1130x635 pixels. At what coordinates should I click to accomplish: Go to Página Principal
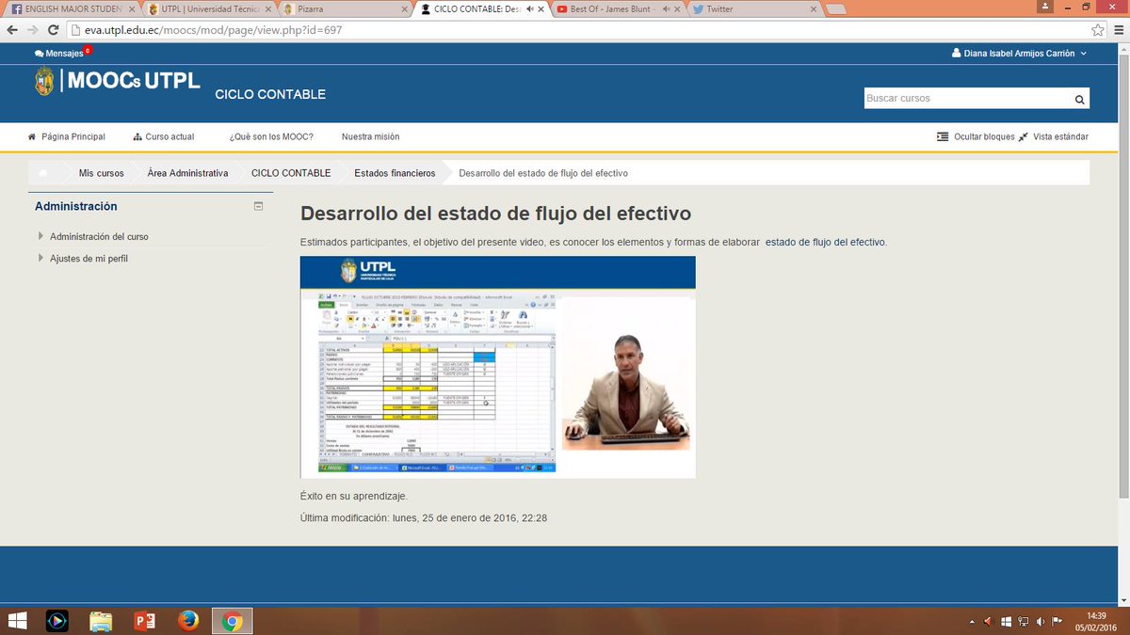pyautogui.click(x=66, y=136)
